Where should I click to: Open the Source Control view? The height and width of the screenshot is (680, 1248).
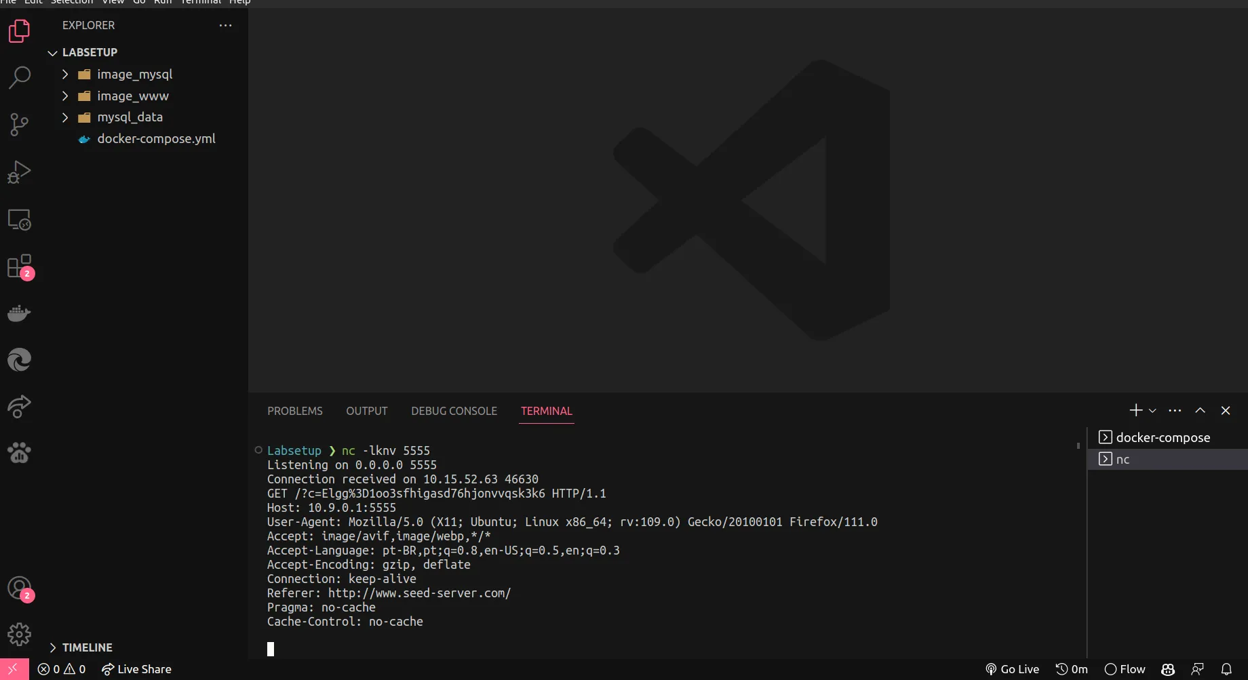click(x=19, y=125)
